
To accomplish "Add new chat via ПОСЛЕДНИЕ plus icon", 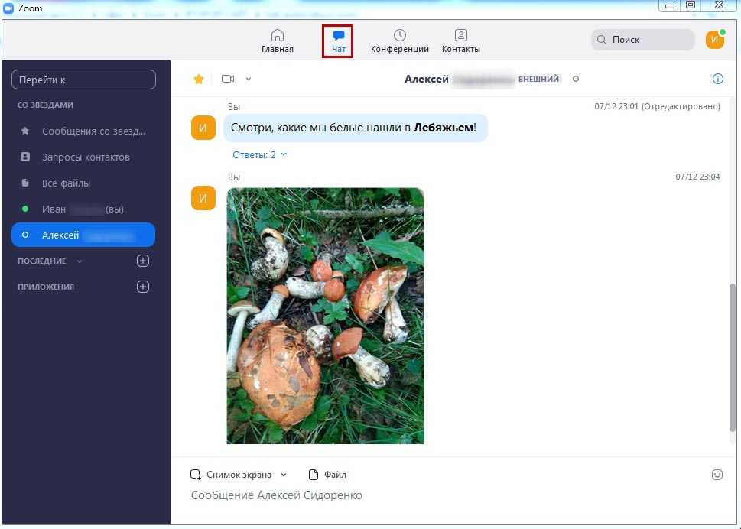I will 142,261.
